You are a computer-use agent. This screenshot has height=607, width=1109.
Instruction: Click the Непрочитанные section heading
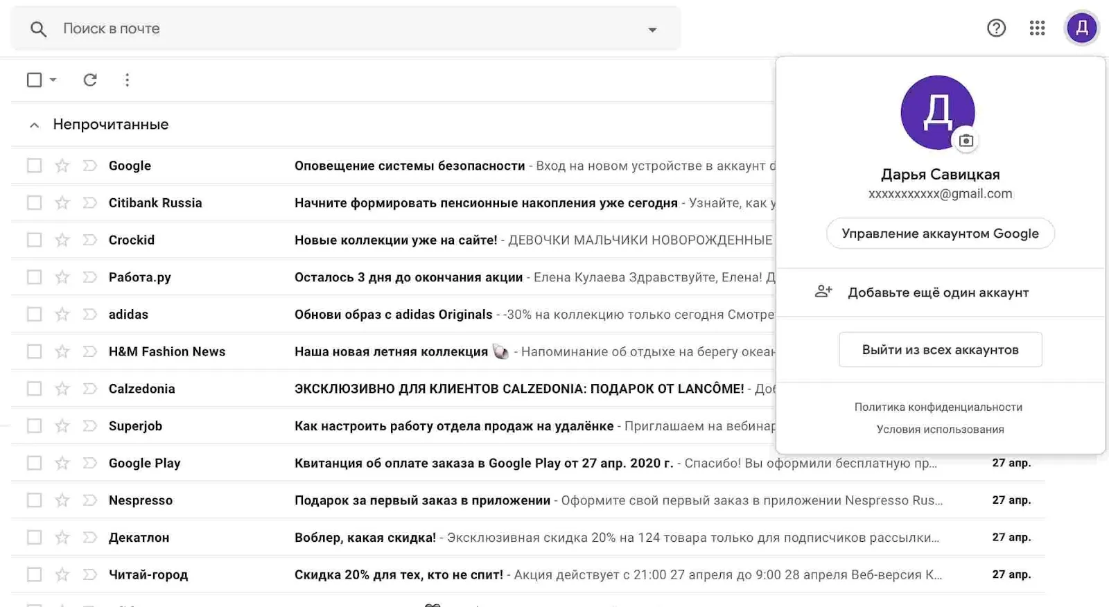(111, 125)
